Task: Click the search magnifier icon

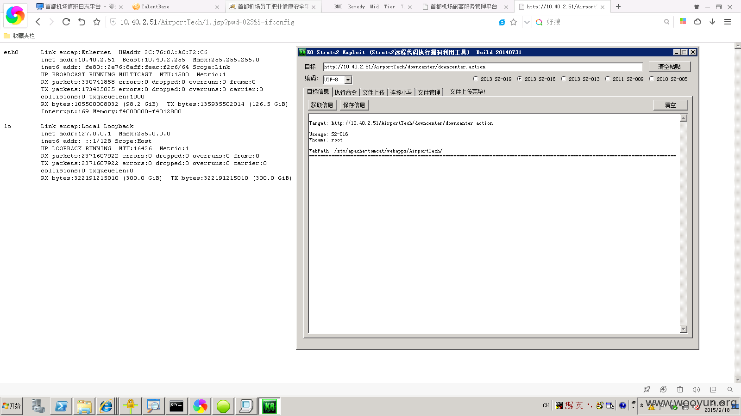Action: (667, 22)
